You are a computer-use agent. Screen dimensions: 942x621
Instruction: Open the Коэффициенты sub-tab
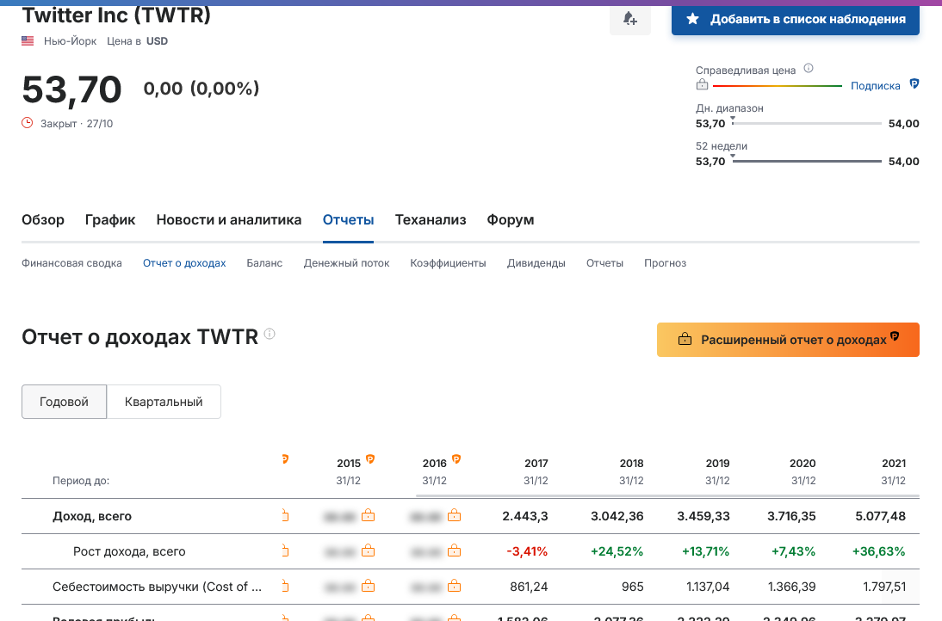coord(448,263)
